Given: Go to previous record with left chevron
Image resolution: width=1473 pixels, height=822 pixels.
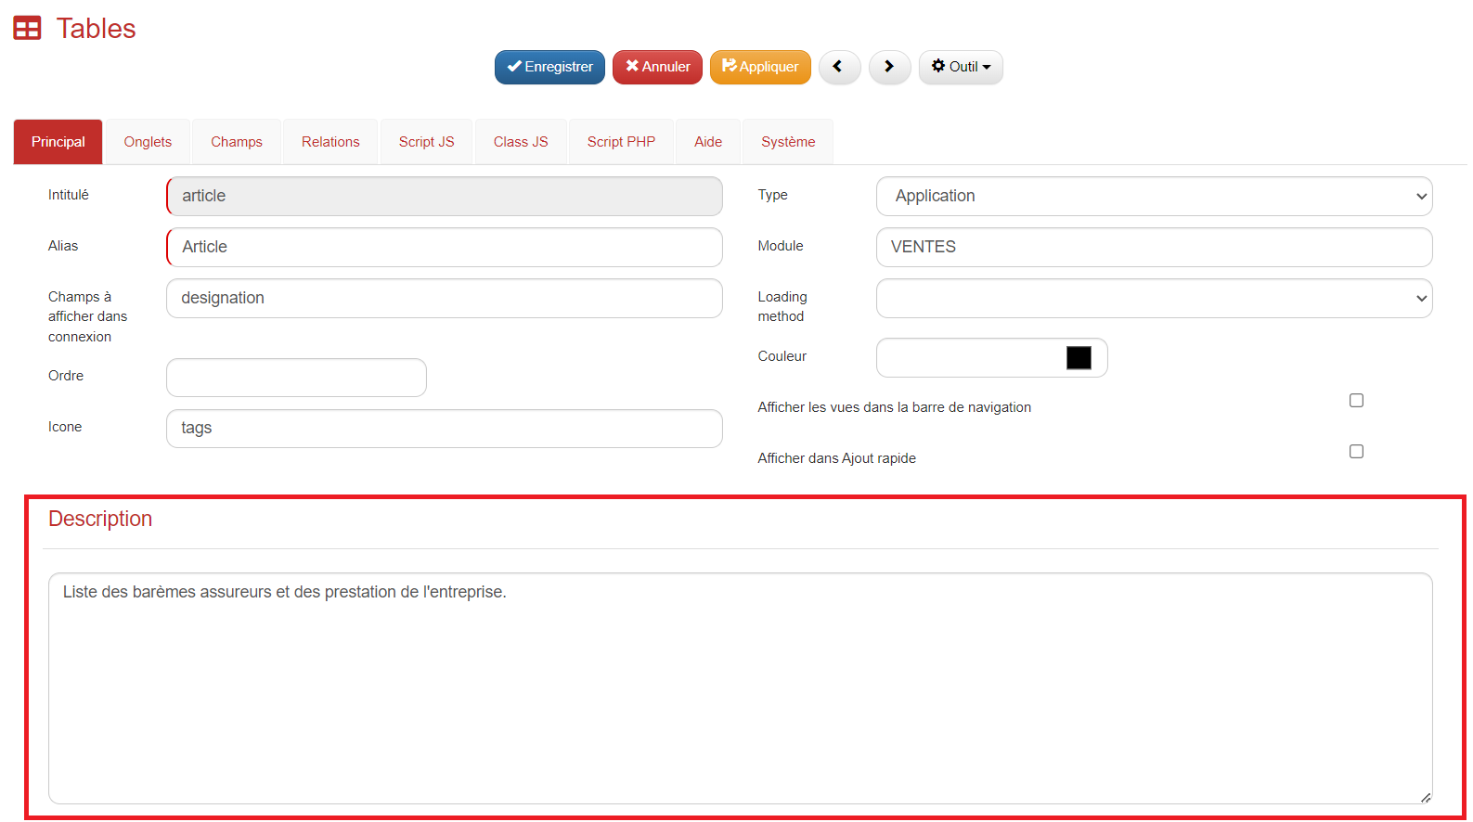Looking at the screenshot, I should 839,67.
